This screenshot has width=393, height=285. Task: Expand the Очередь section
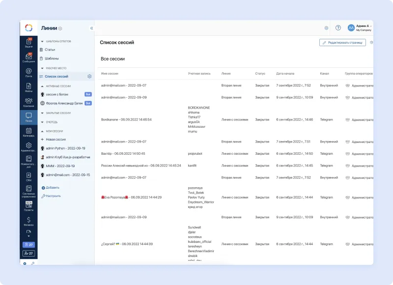[42, 122]
